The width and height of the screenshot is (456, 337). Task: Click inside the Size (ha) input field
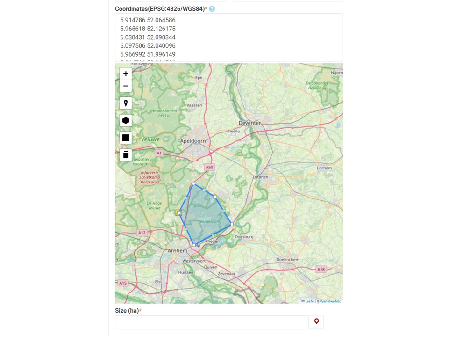212,322
